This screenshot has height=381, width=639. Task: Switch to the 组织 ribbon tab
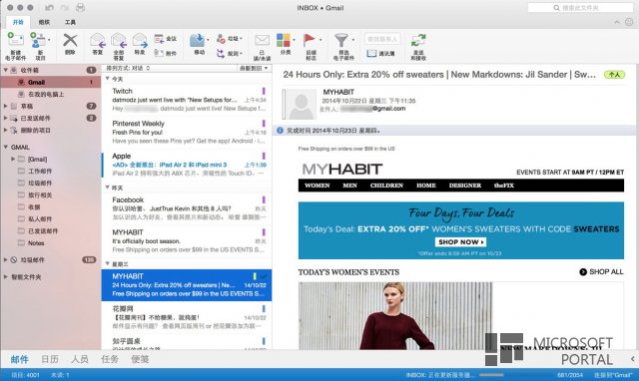[x=44, y=22]
